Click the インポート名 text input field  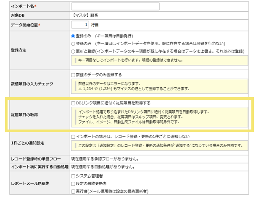click(x=115, y=6)
